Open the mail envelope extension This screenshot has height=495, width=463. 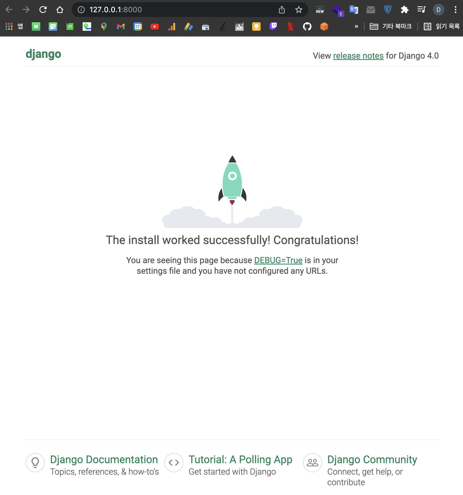point(371,10)
